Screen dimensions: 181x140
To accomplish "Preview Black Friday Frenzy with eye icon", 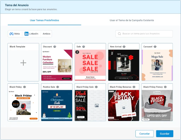I will (x=165, y=87).
